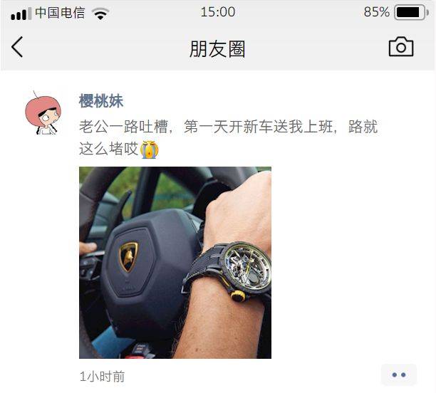Open the steering wheel photo thumbnail
The height and width of the screenshot is (393, 436).
point(175,263)
